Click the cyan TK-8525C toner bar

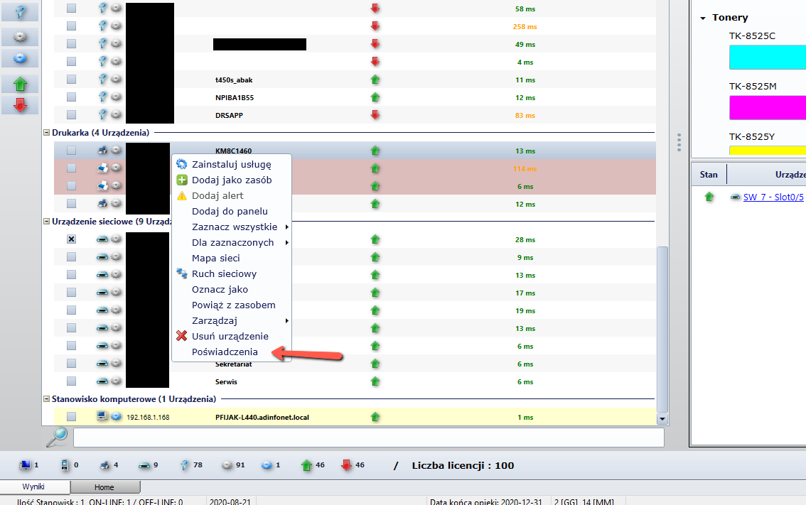pos(767,57)
